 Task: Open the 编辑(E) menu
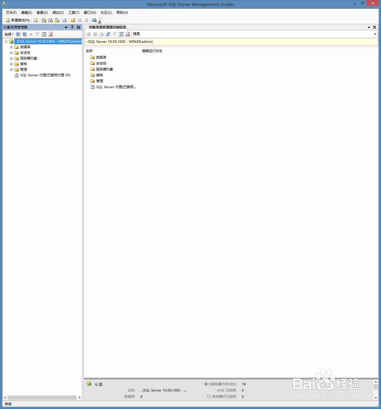click(x=27, y=13)
